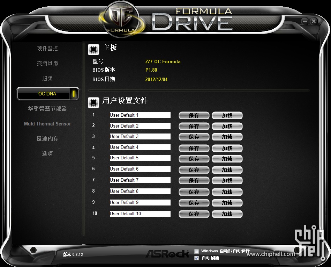This screenshot has height=267, width=331.
Task: Switch to Multi Thermal Sensor tab
Action: tap(47, 124)
